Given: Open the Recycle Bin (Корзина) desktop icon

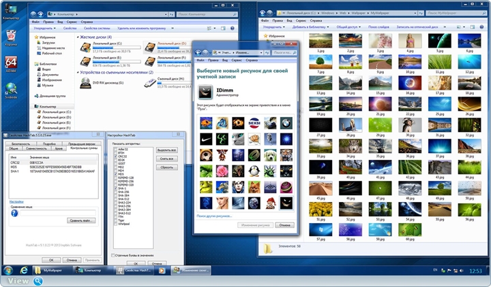Looking at the screenshot, I should [x=11, y=35].
